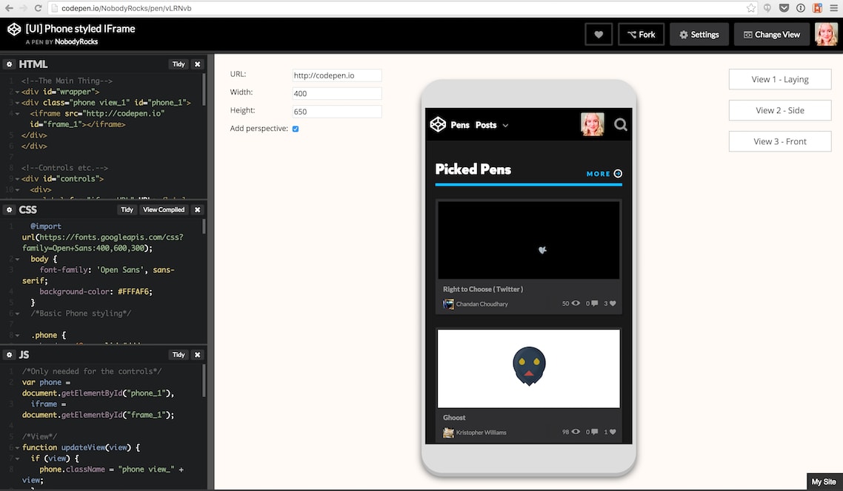The height and width of the screenshot is (491, 843).
Task: Click the search magnifier in the phone preview
Action: coord(620,124)
